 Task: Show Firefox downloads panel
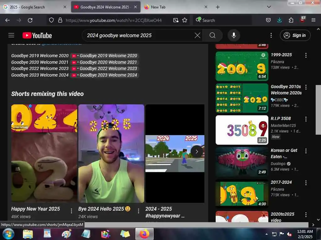point(279,20)
